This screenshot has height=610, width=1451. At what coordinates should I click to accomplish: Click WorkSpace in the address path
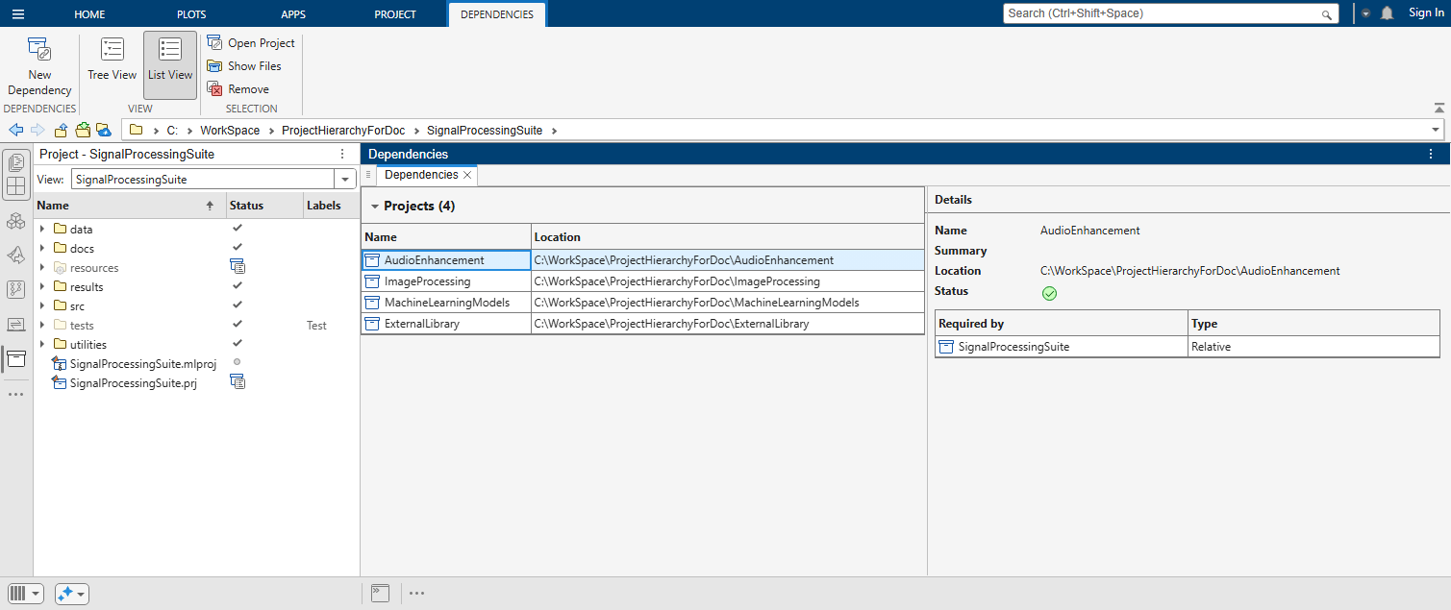click(230, 131)
